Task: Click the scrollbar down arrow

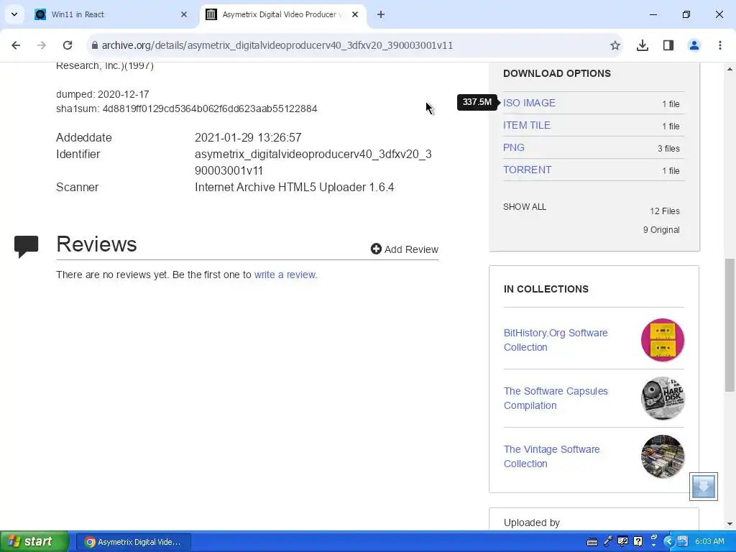Action: coord(730,524)
